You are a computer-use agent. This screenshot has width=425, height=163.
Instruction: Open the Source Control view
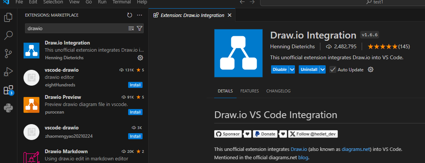click(8, 54)
